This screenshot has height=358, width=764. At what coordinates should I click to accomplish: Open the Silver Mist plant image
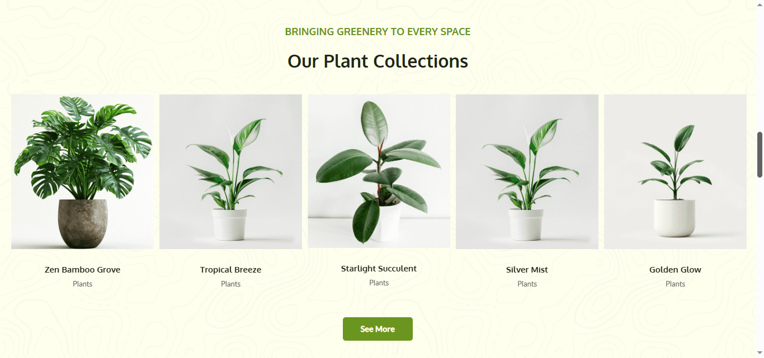[527, 171]
